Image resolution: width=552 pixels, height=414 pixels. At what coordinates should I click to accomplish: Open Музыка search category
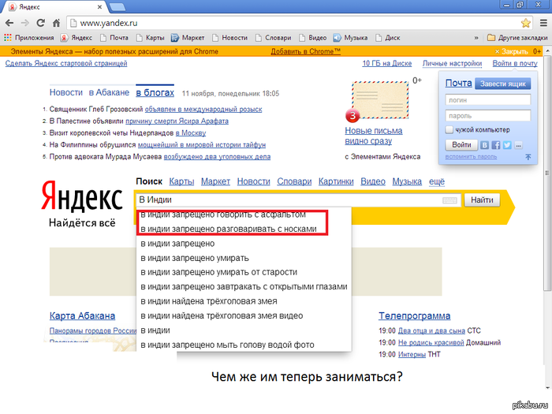pyautogui.click(x=407, y=181)
